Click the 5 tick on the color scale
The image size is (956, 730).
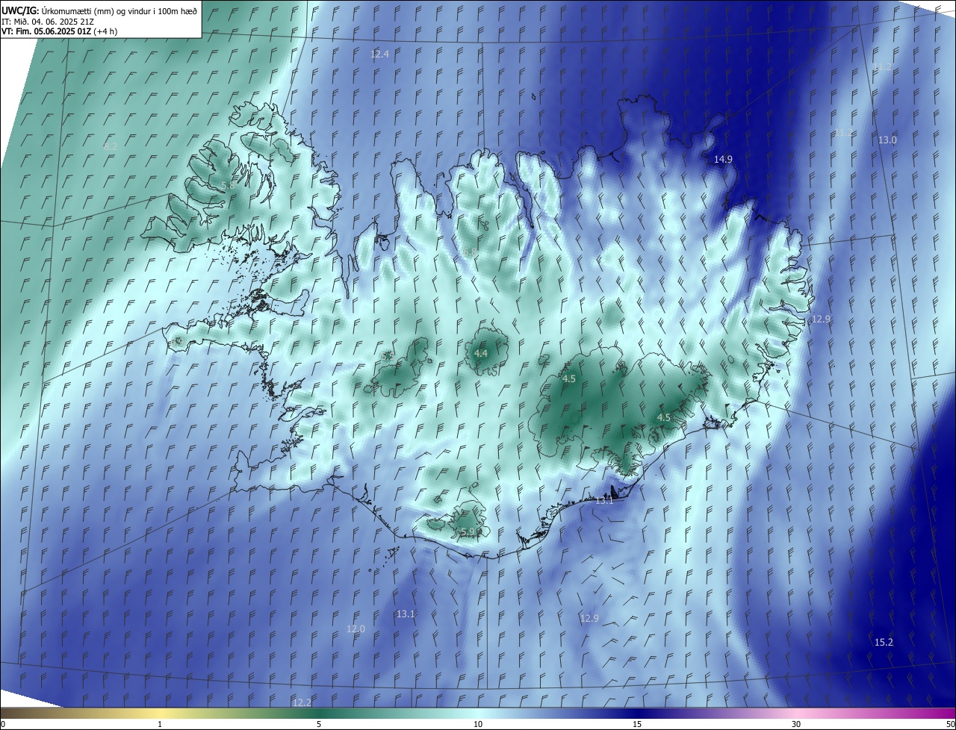(x=319, y=724)
